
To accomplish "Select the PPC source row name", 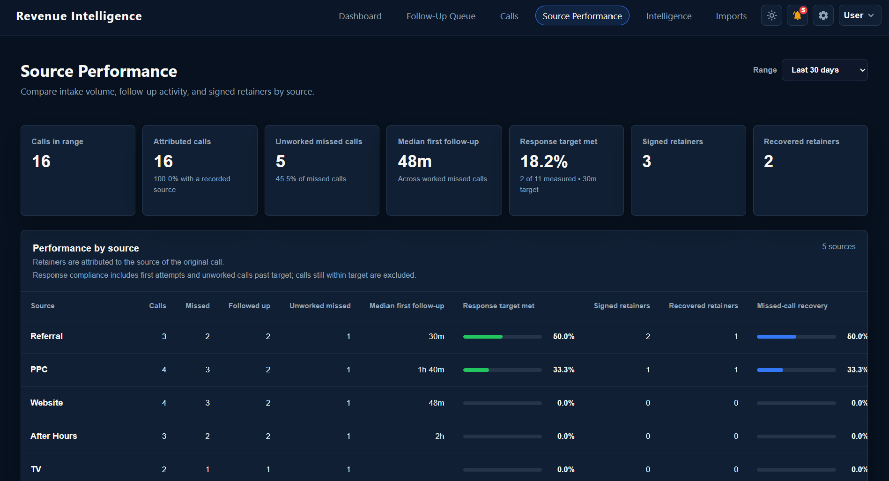I will tap(39, 370).
